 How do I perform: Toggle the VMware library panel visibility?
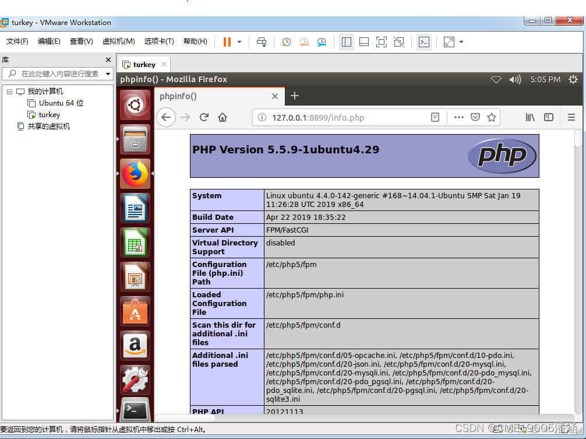coord(346,41)
